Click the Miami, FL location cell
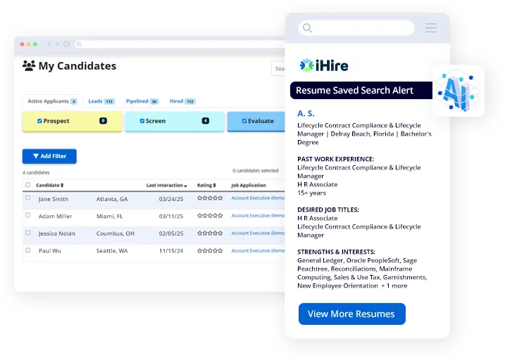This screenshot has height=360, width=505. tap(109, 217)
